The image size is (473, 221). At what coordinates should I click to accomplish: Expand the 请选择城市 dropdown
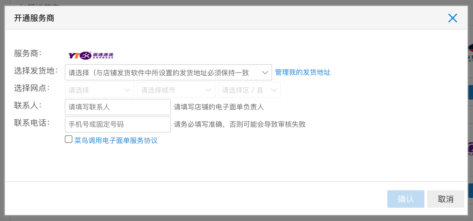click(x=176, y=90)
